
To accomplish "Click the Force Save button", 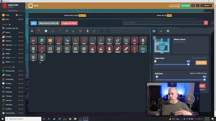I will [x=185, y=6].
